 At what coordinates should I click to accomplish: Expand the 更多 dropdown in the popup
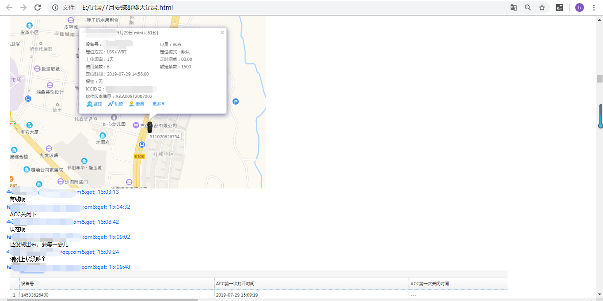(159, 104)
